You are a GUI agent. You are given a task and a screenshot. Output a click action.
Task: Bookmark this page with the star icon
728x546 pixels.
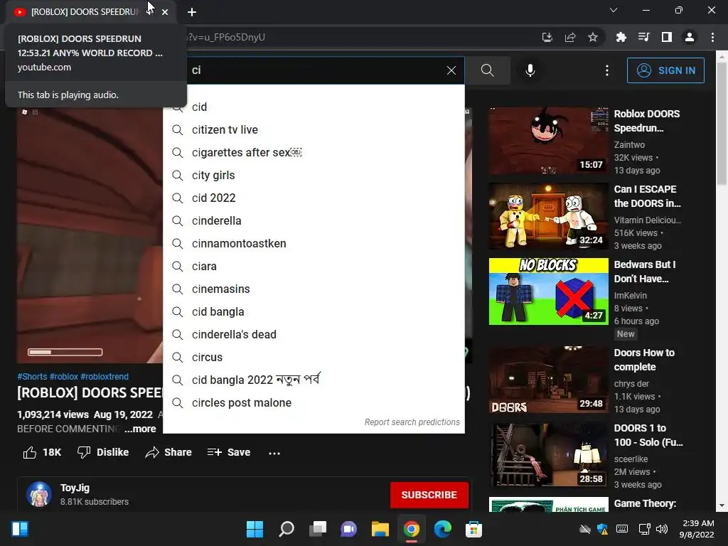tap(592, 37)
